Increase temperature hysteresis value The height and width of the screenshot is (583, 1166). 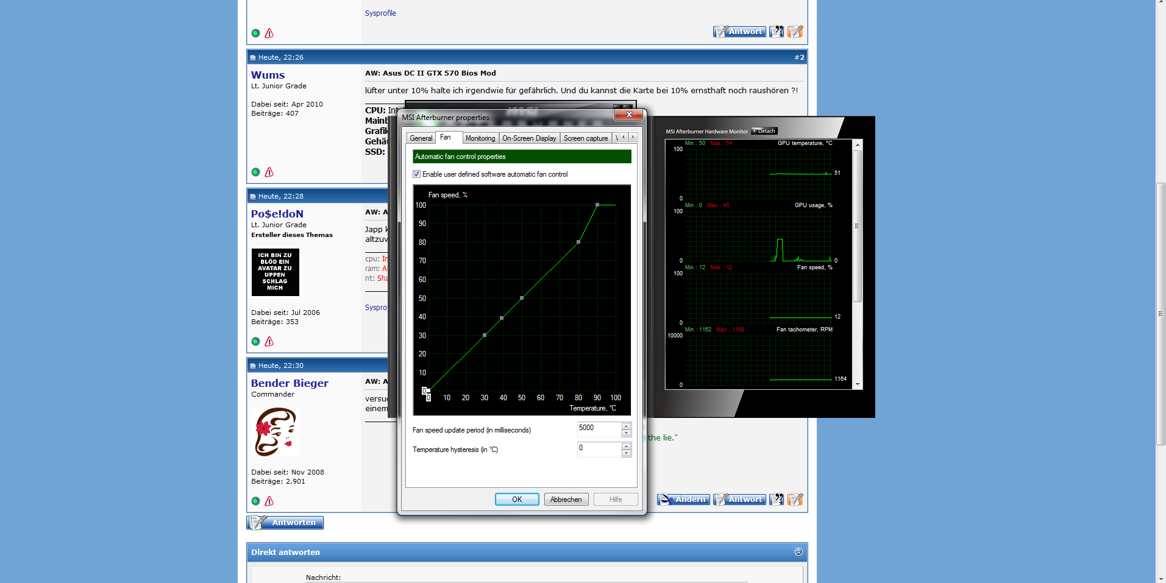tap(626, 446)
